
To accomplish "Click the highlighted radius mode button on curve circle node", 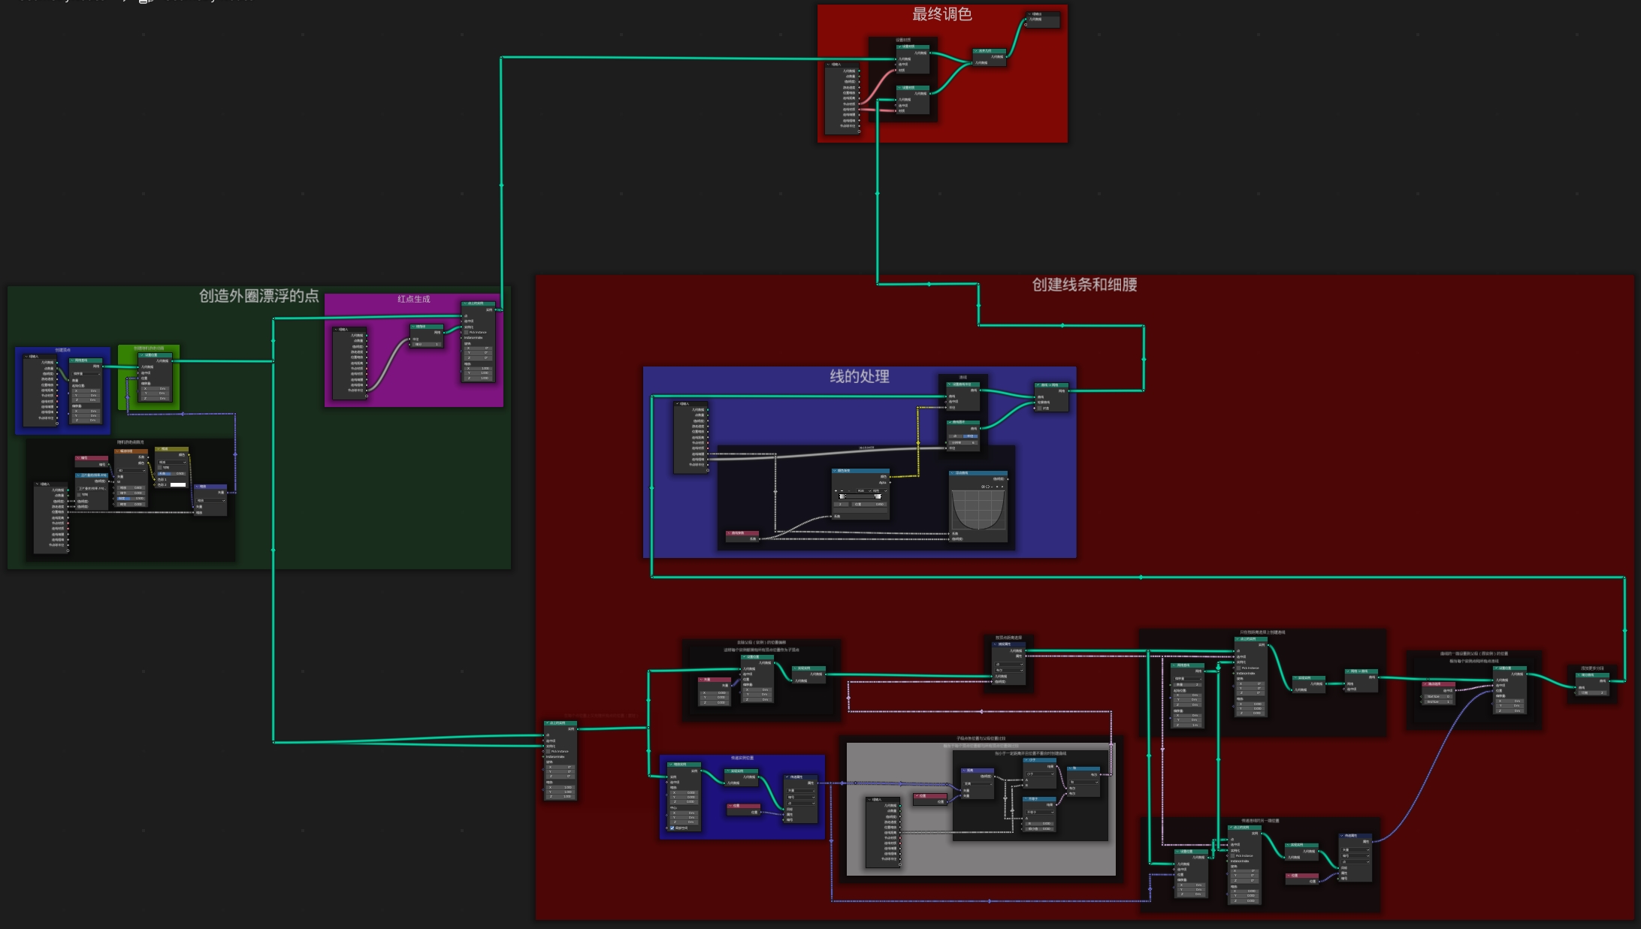I will tap(970, 436).
